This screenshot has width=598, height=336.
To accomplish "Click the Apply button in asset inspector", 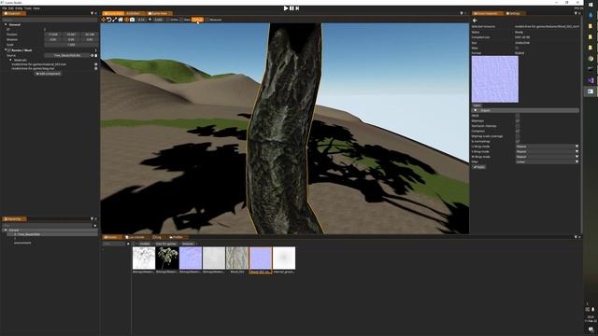I will [x=479, y=167].
